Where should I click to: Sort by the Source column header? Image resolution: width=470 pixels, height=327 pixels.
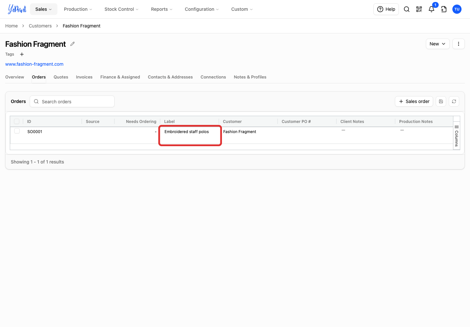[93, 122]
